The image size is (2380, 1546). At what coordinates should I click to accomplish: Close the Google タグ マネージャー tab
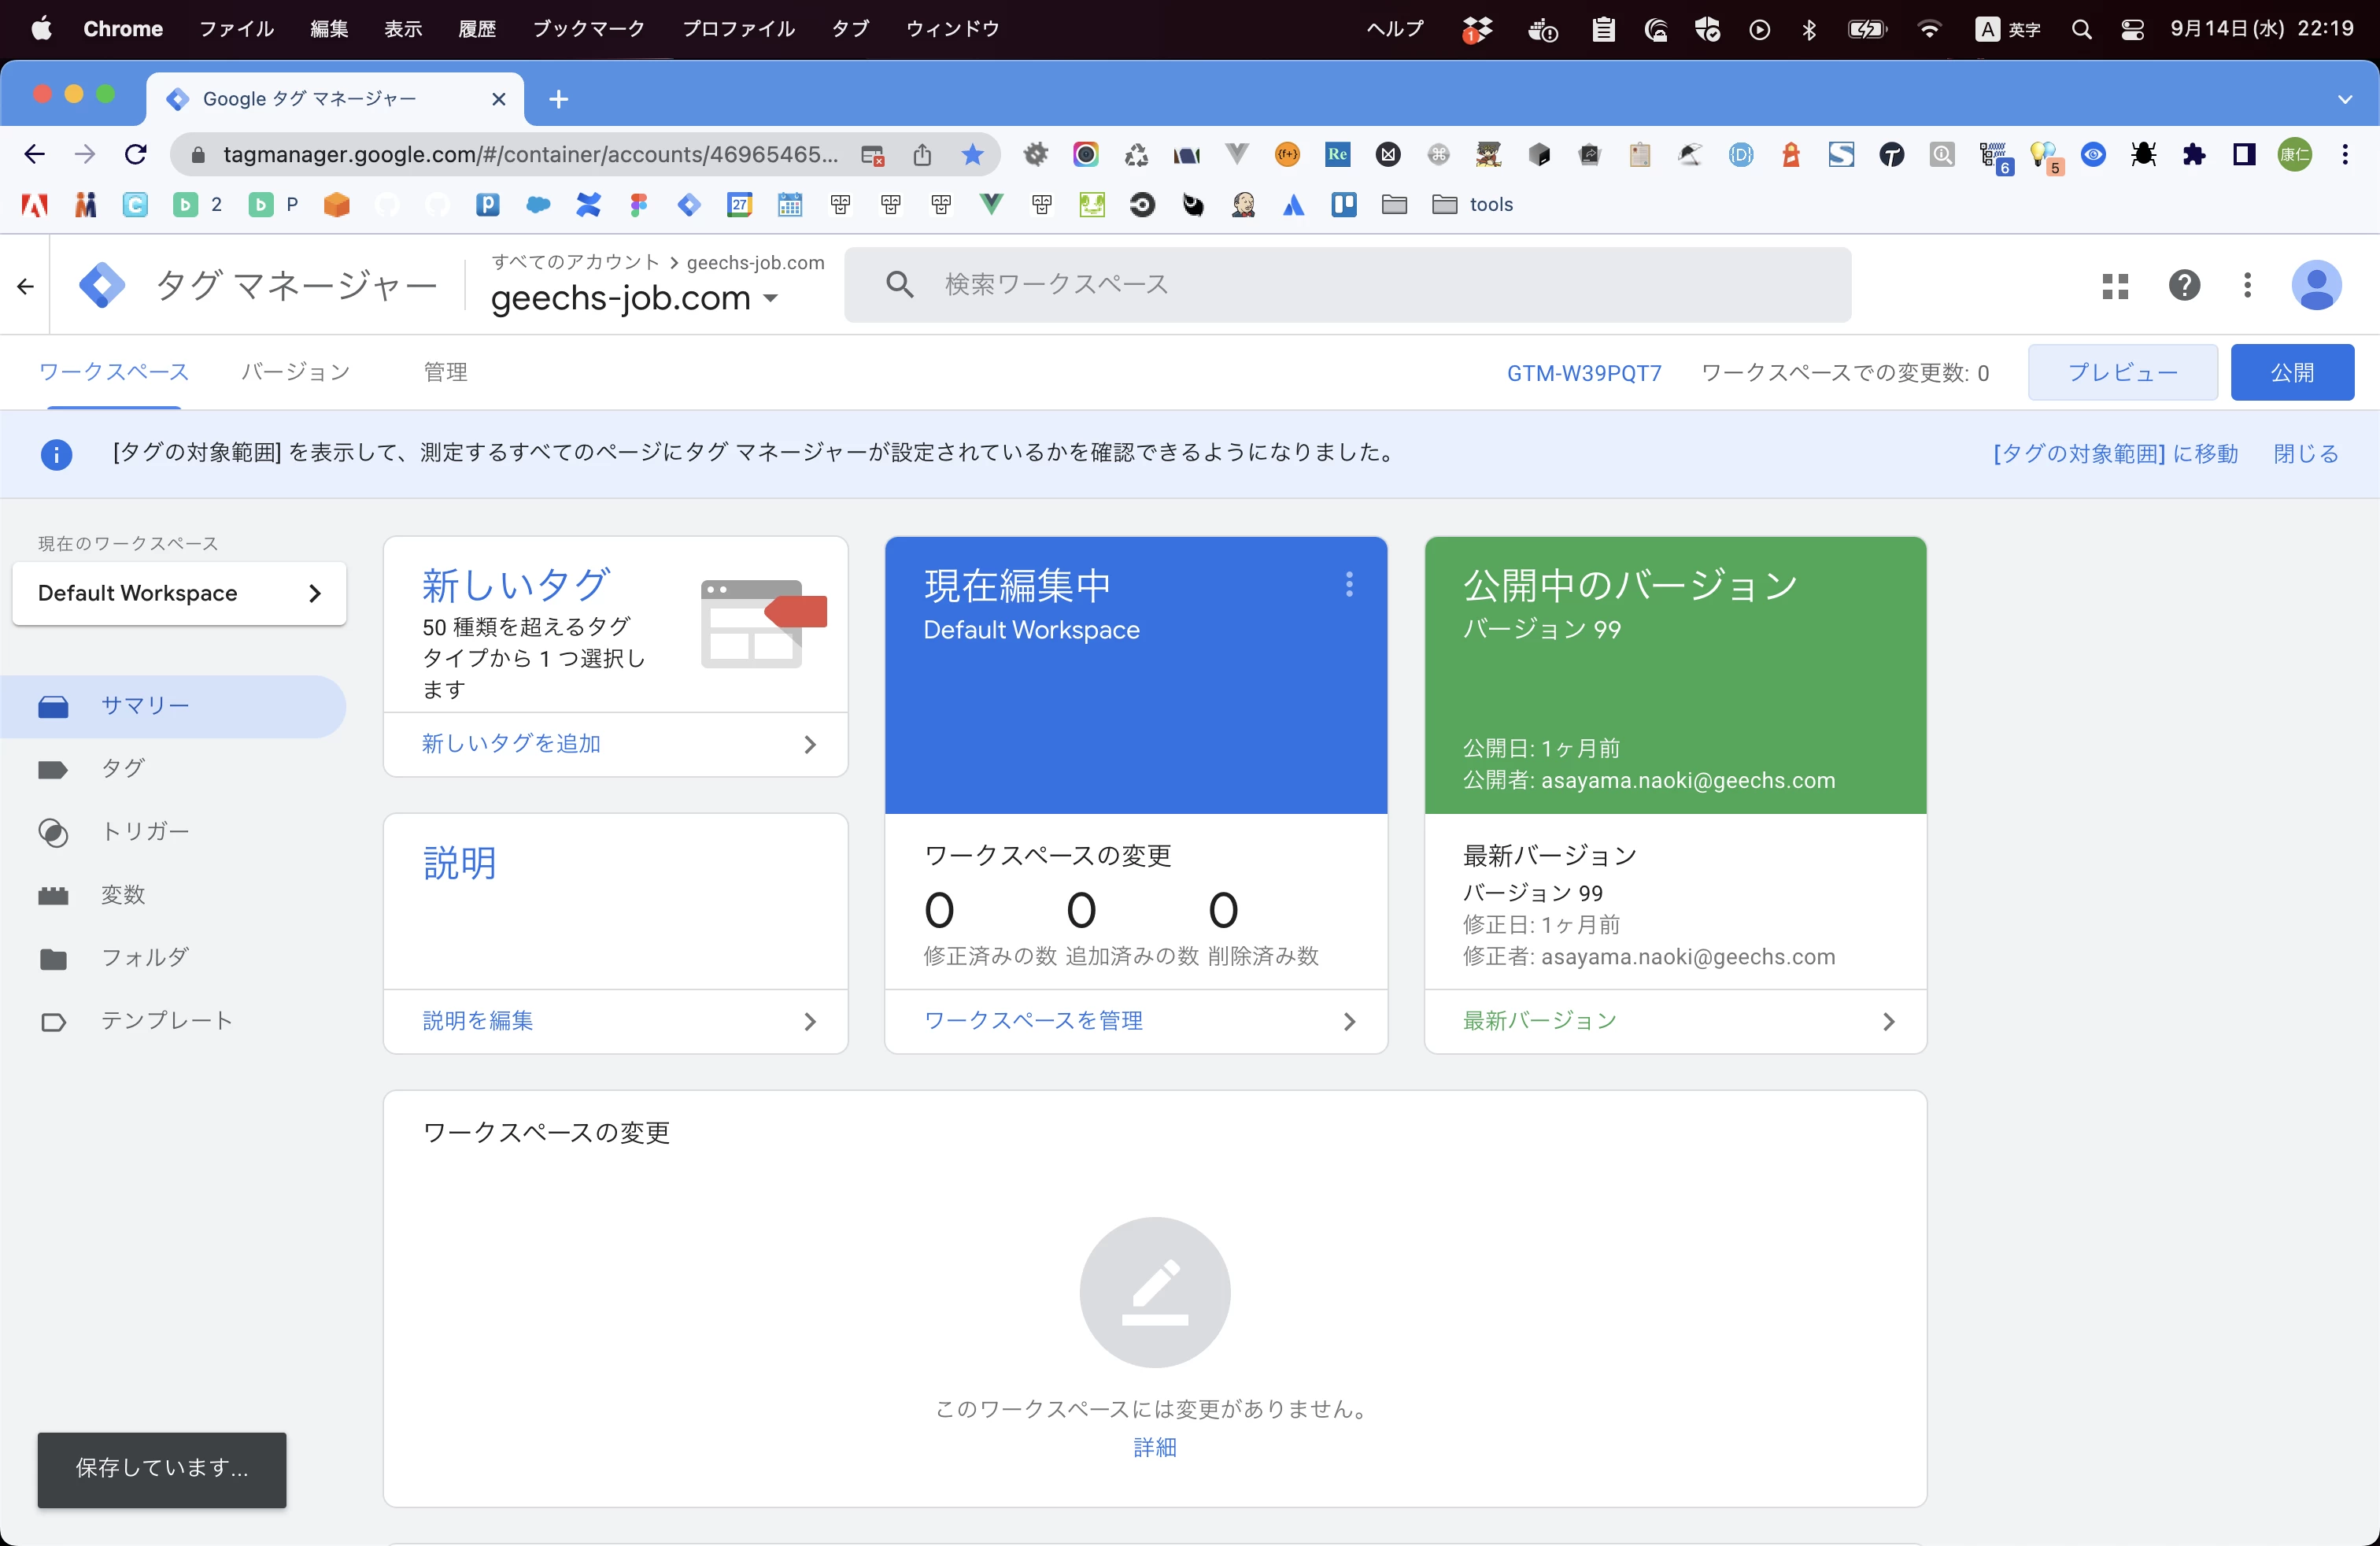tap(499, 99)
